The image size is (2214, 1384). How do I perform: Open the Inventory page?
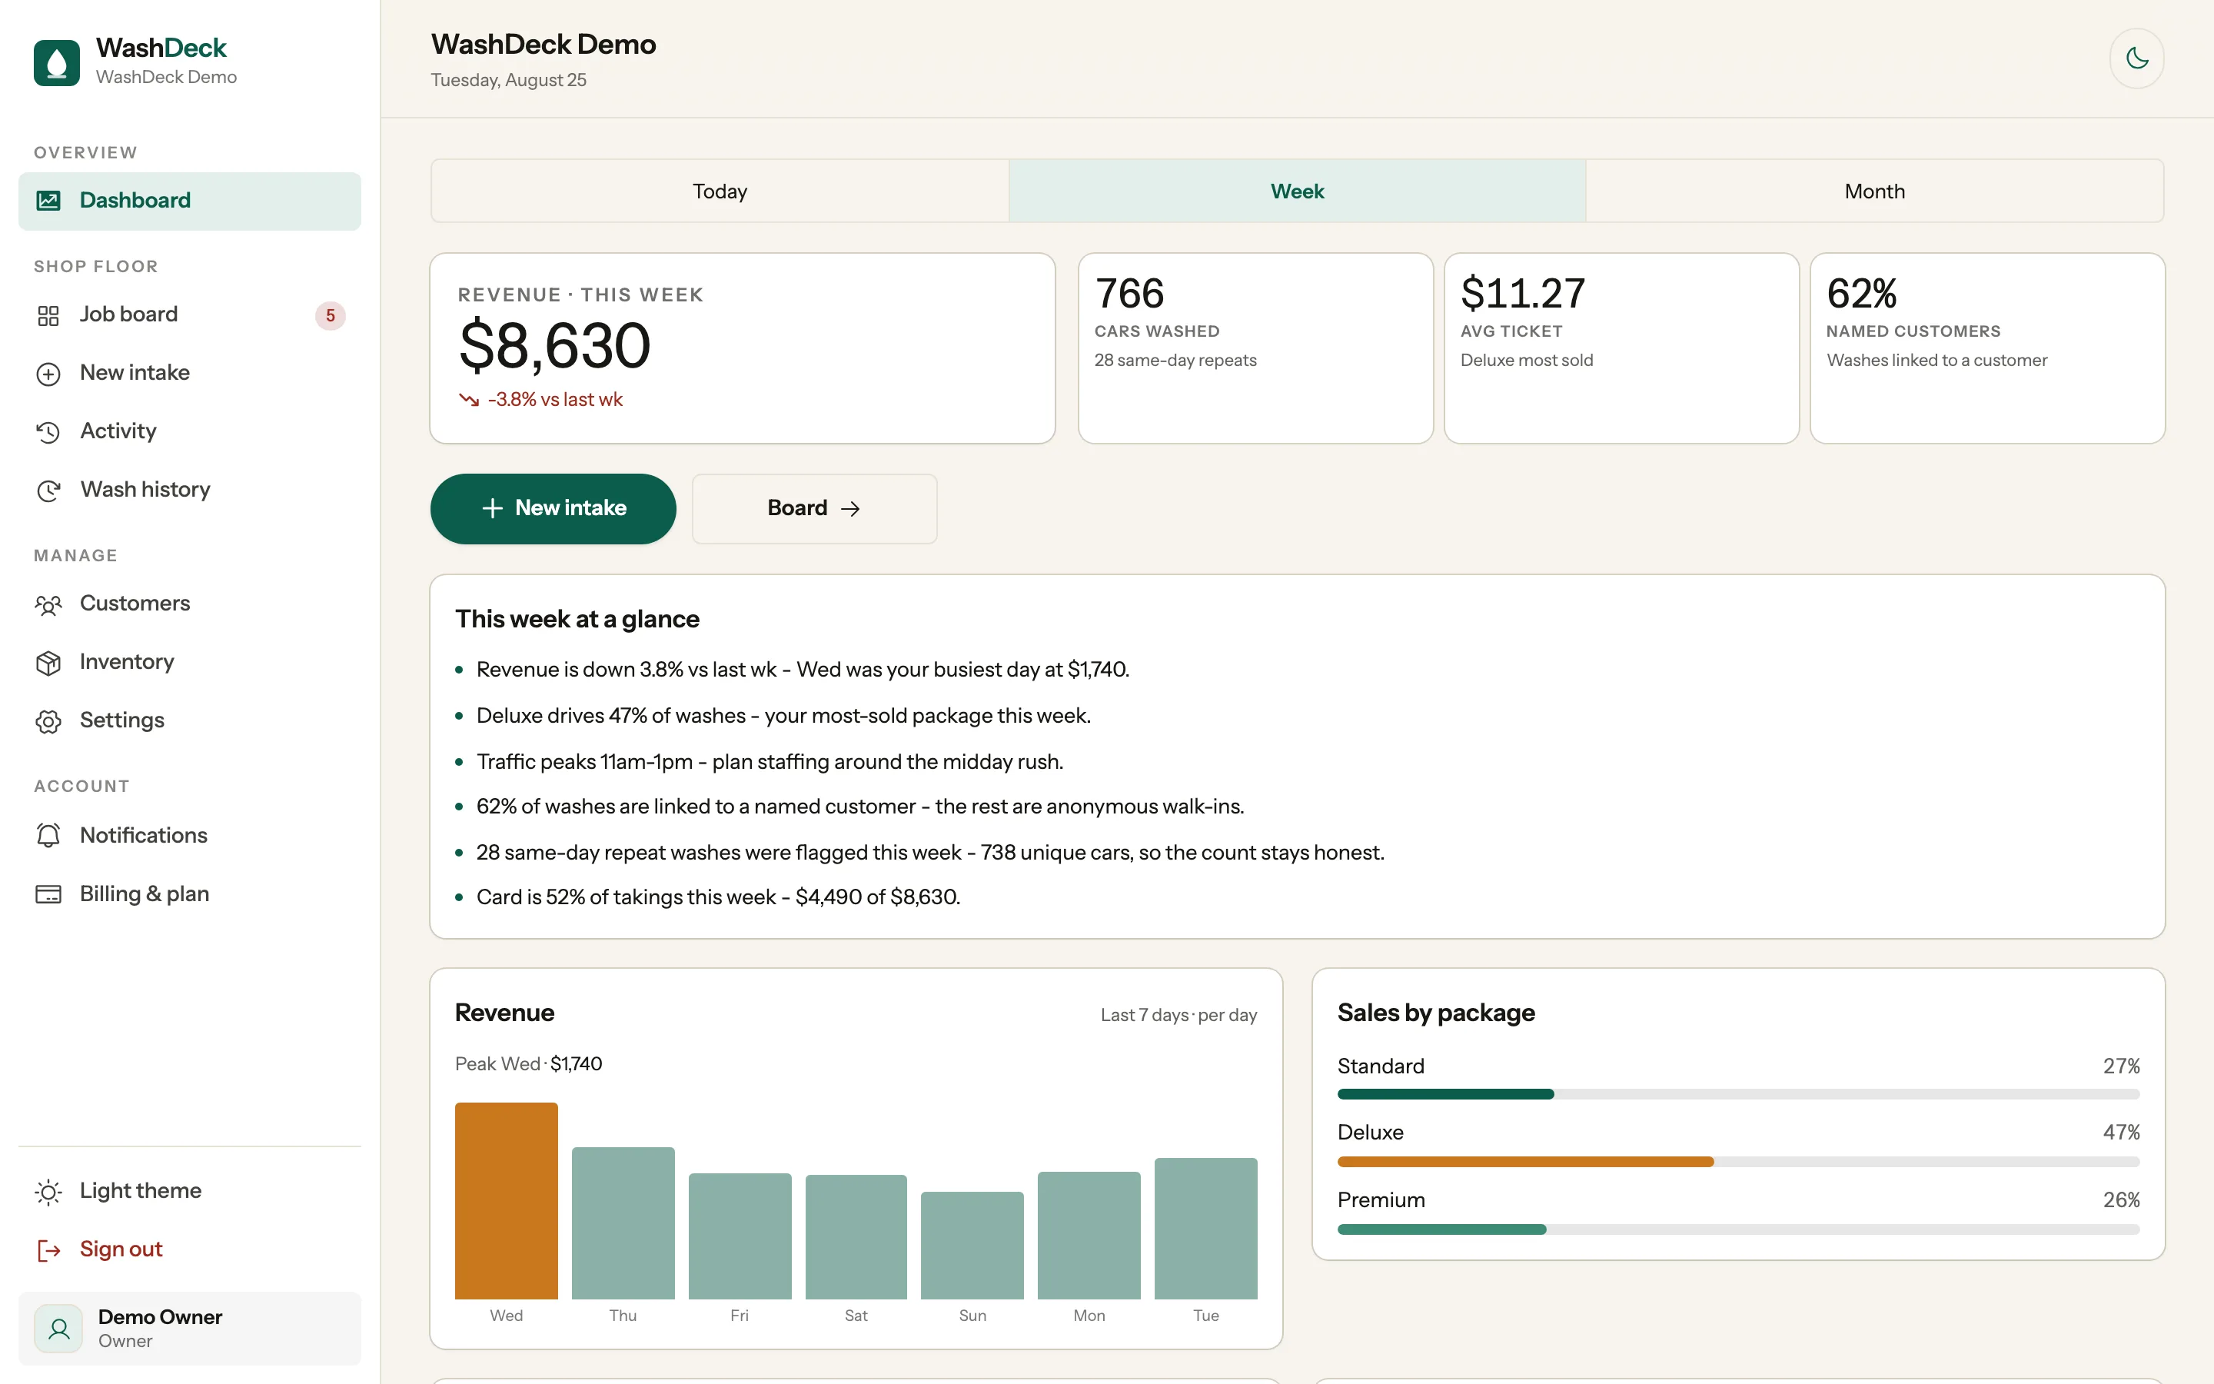point(189,662)
